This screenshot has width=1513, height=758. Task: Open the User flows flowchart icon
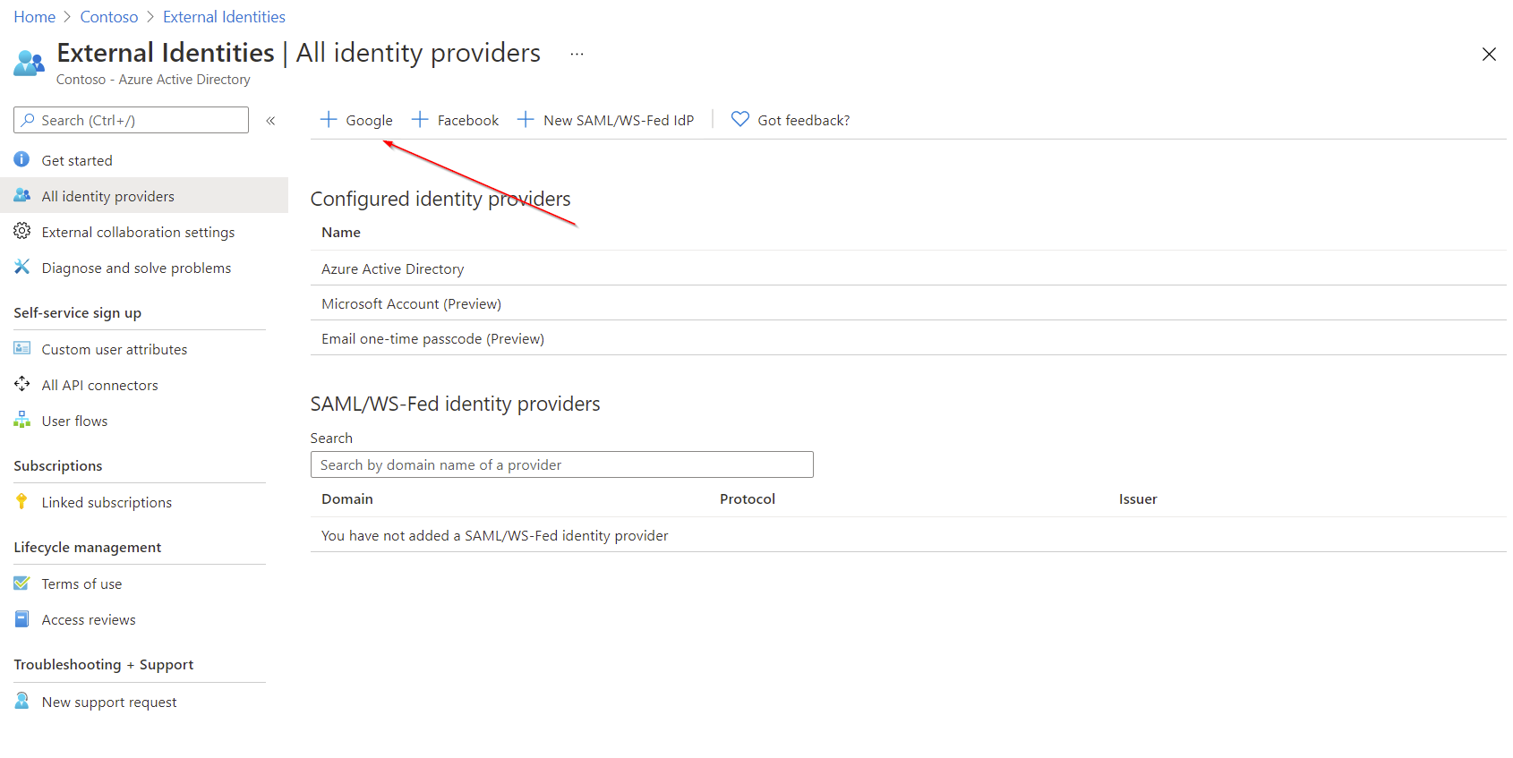tap(21, 420)
